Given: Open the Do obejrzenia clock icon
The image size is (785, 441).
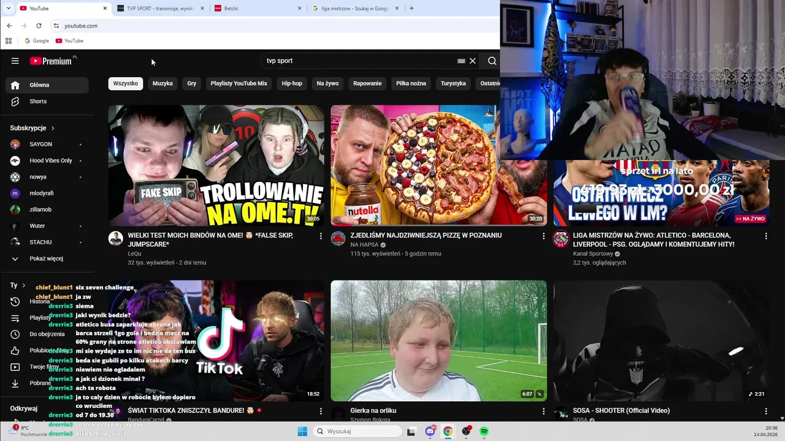Looking at the screenshot, I should (15, 334).
